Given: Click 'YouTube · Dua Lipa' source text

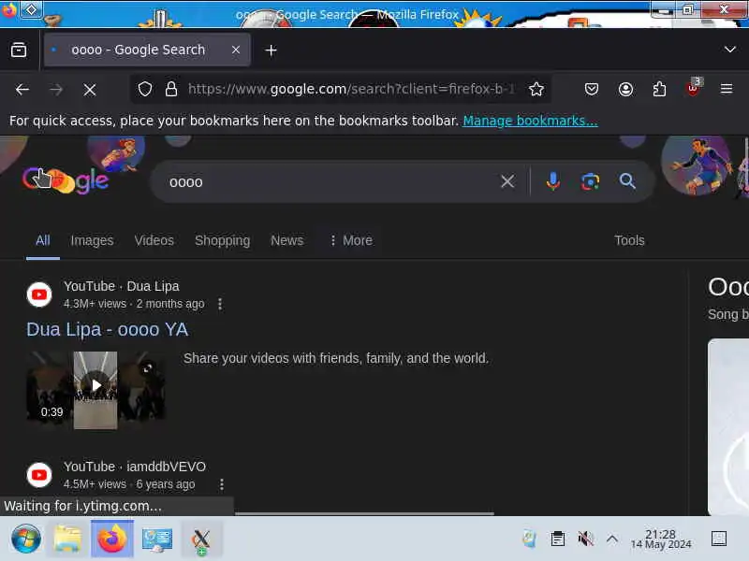Looking at the screenshot, I should pos(122,286).
